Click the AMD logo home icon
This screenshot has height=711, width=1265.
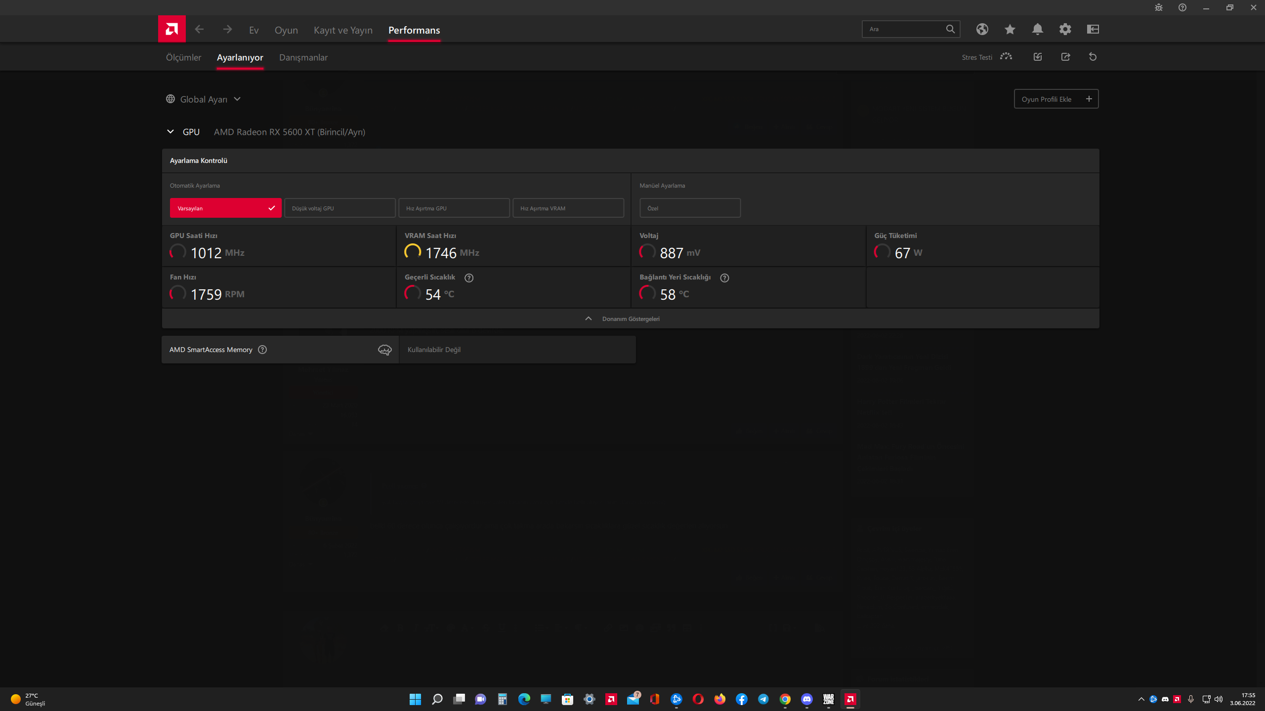click(171, 29)
